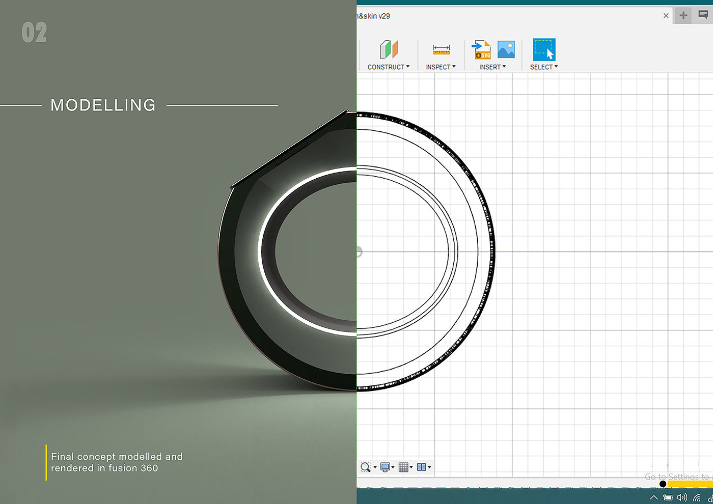Click the Viewports layout icon
This screenshot has height=504, width=713.
point(421,467)
